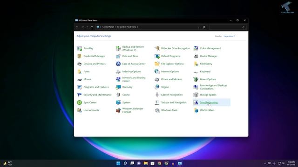The width and height of the screenshot is (298, 167).
Task: Click the Security and Maintenance flag icon
Action: tap(80, 95)
